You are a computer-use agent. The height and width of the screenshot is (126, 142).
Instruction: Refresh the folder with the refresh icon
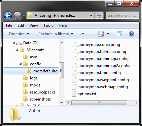pos(99,15)
